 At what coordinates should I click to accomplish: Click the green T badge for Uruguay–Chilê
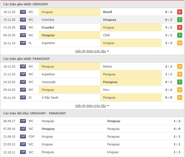179,35
